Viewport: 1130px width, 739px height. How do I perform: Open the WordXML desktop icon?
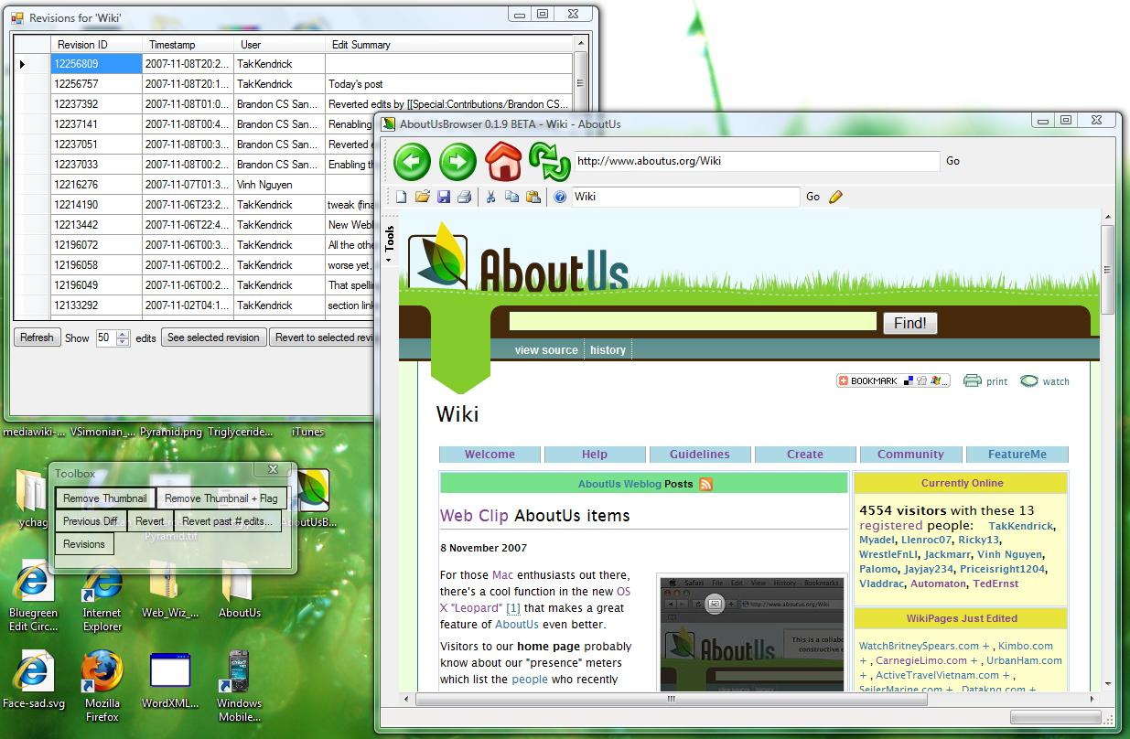tap(170, 680)
